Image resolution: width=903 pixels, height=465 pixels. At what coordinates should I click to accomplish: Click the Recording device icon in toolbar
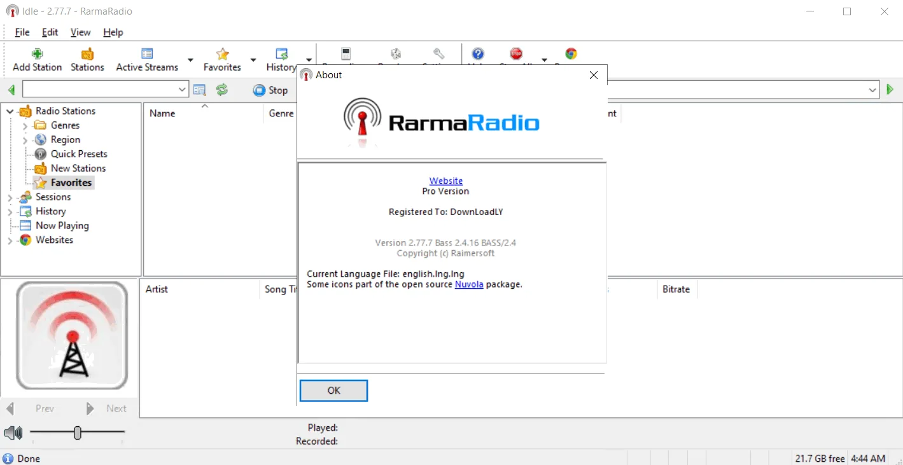[346, 54]
